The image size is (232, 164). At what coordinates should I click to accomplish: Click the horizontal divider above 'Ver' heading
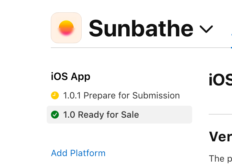[220, 114]
